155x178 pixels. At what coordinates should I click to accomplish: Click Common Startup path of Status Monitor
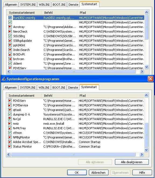[89, 146]
